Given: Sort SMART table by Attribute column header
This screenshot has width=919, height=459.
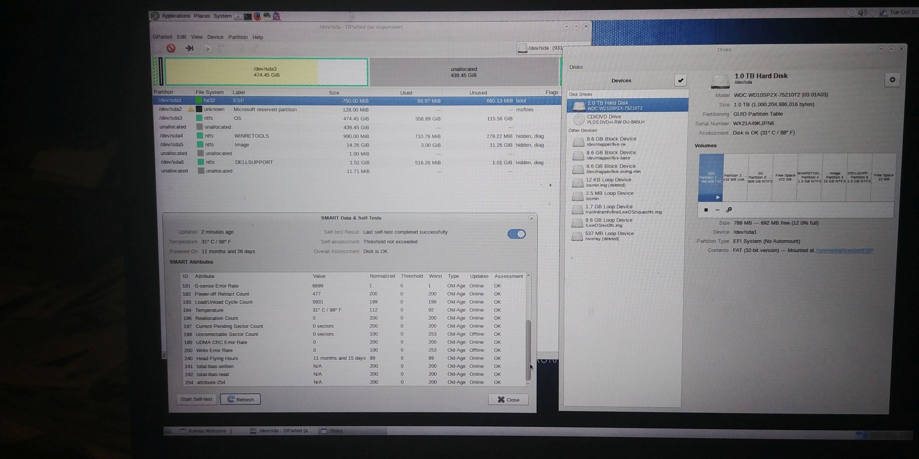Looking at the screenshot, I should (205, 276).
